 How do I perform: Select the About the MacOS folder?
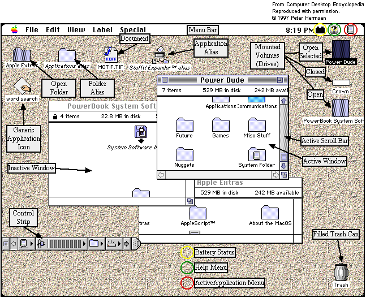(270, 212)
